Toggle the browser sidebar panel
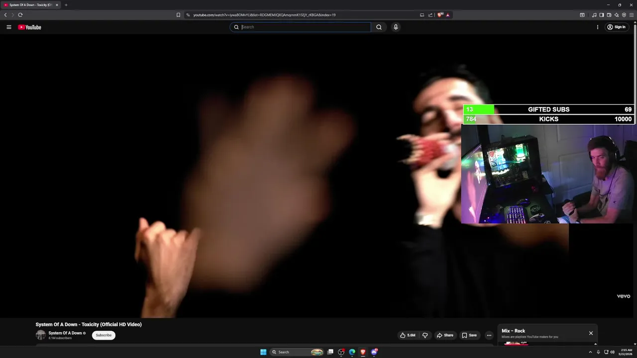 pos(601,15)
